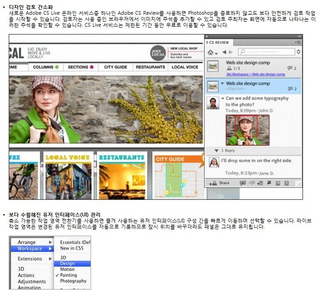The width and height of the screenshot is (320, 296).
Task: Click 'I'll drop some in on the right side.'
Action: click(x=257, y=161)
